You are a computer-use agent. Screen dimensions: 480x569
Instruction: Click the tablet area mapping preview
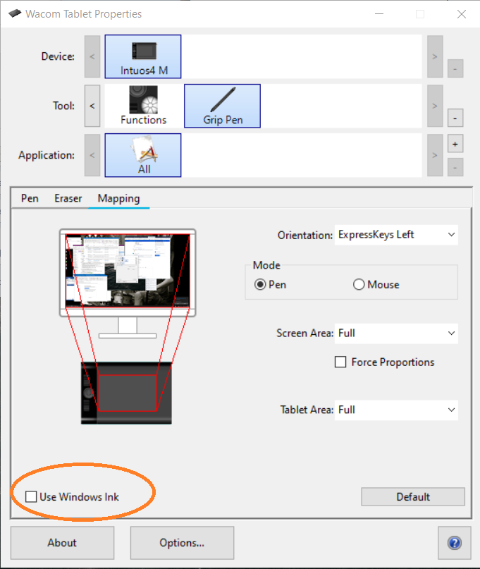pyautogui.click(x=128, y=393)
